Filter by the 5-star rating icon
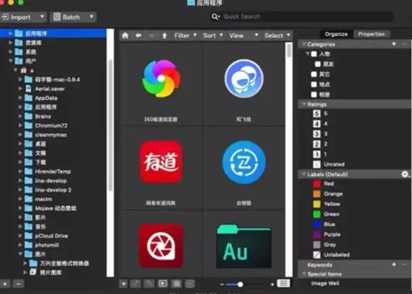Image resolution: width=412 pixels, height=294 pixels. (x=317, y=113)
